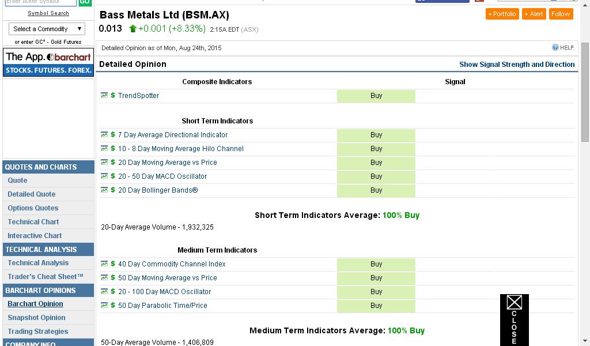Click the dollar icon next to TrendSpotter
Image resolution: width=590 pixels, height=346 pixels.
click(x=113, y=95)
